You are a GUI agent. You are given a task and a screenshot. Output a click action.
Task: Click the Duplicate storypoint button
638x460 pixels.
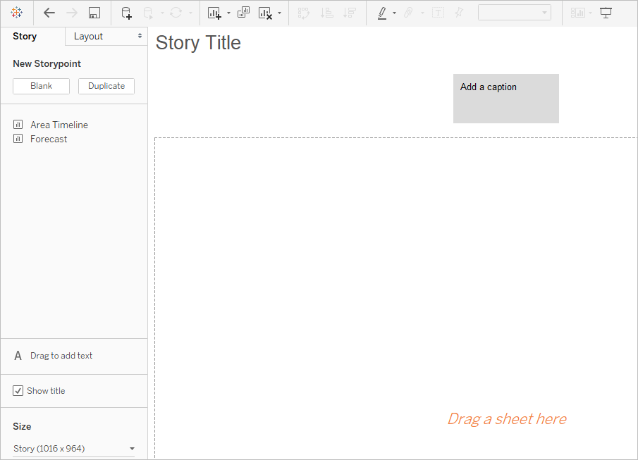tap(106, 86)
